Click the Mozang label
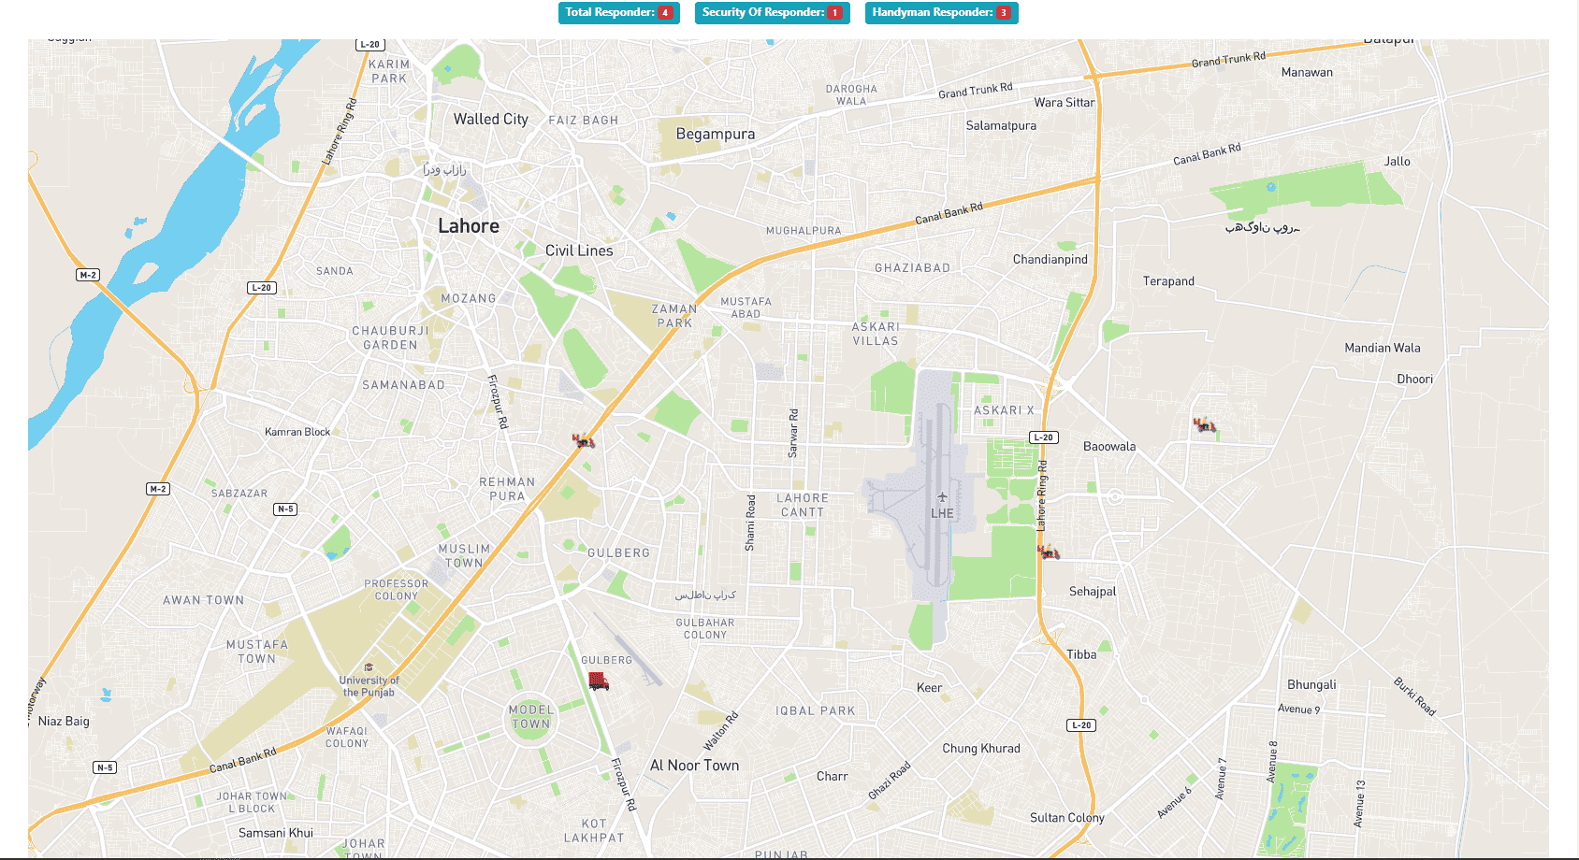The height and width of the screenshot is (860, 1579). click(x=469, y=299)
